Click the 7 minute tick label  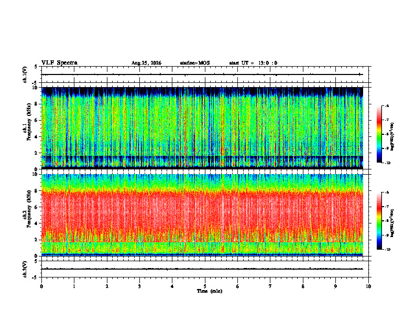pos(270,286)
